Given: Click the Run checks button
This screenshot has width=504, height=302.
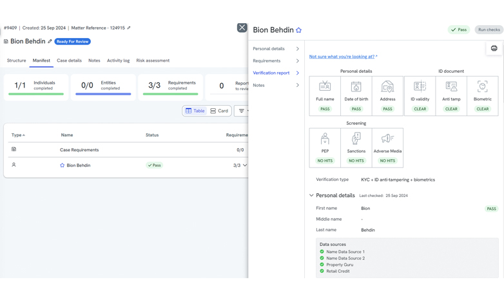Looking at the screenshot, I should click(489, 30).
